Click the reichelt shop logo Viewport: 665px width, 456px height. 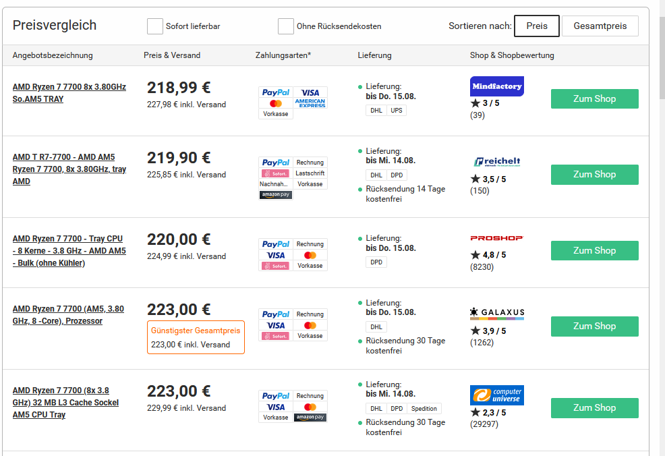(497, 161)
